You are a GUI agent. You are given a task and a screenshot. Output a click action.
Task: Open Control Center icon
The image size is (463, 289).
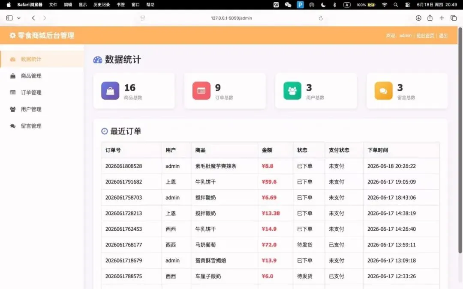pyautogui.click(x=408, y=5)
